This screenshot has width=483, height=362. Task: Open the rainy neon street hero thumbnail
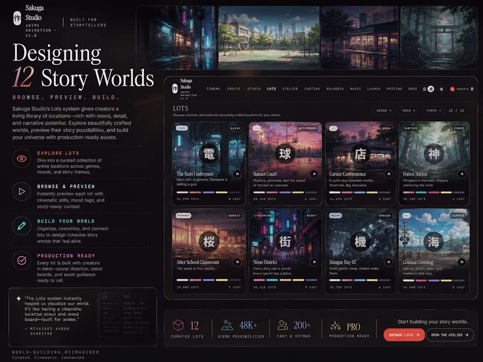coord(176,38)
